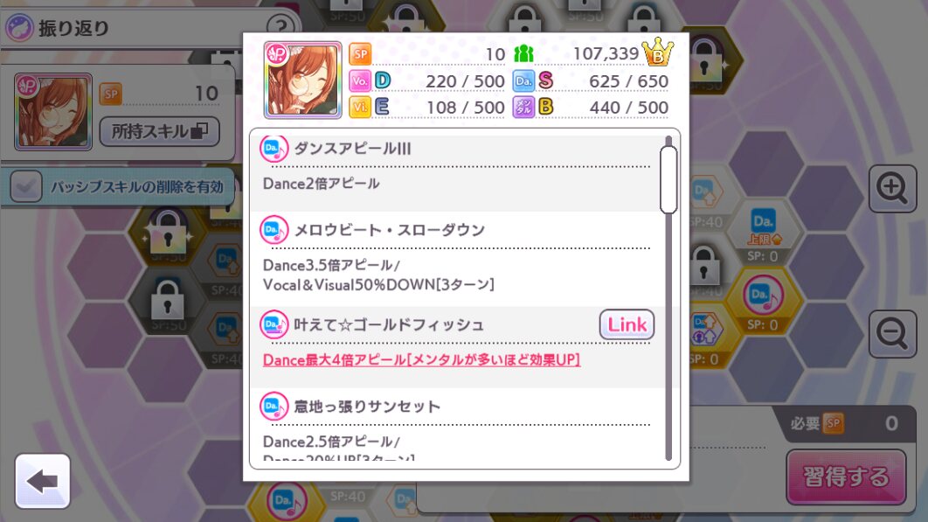This screenshot has height=522, width=928.
Task: Click the skill list scrollbar handle
Action: (668, 179)
